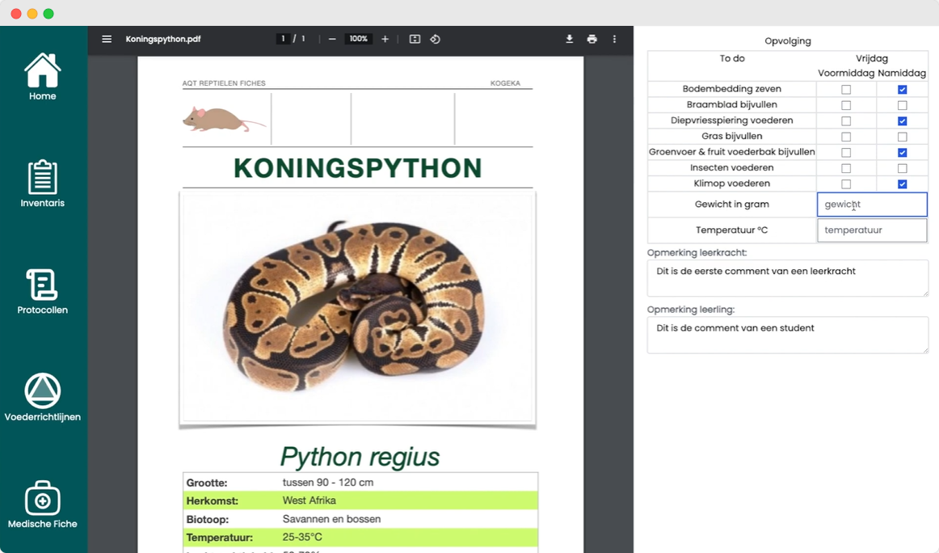939x553 pixels.
Task: Toggle fit-to-page view in PDF viewer
Action: click(x=414, y=38)
